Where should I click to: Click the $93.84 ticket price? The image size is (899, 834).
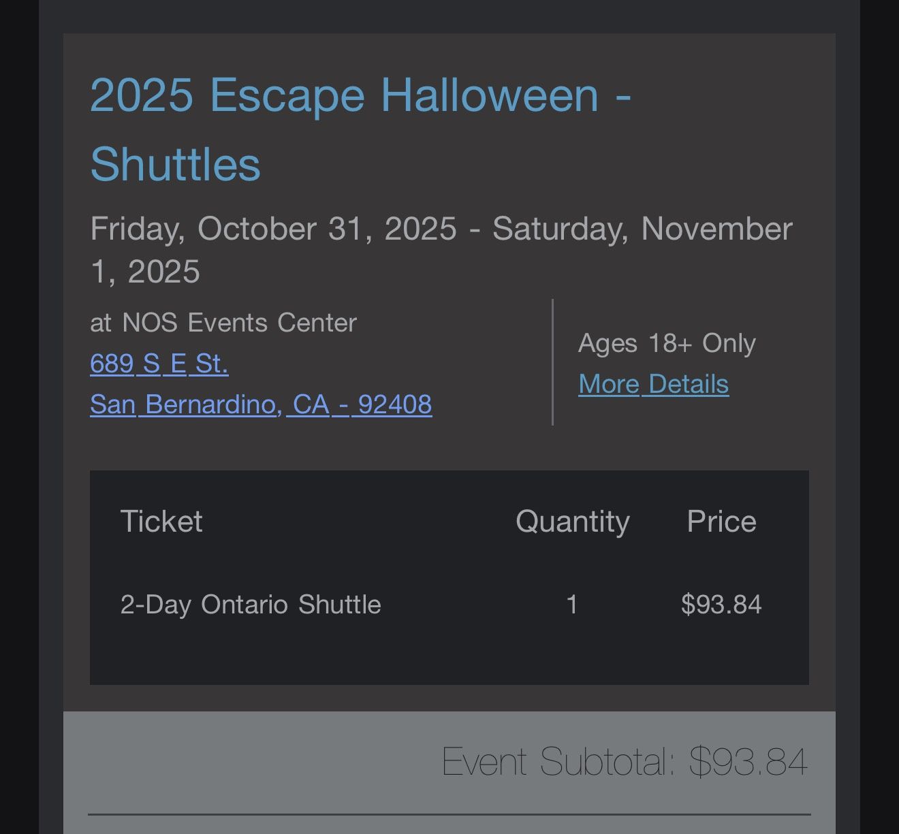[721, 604]
